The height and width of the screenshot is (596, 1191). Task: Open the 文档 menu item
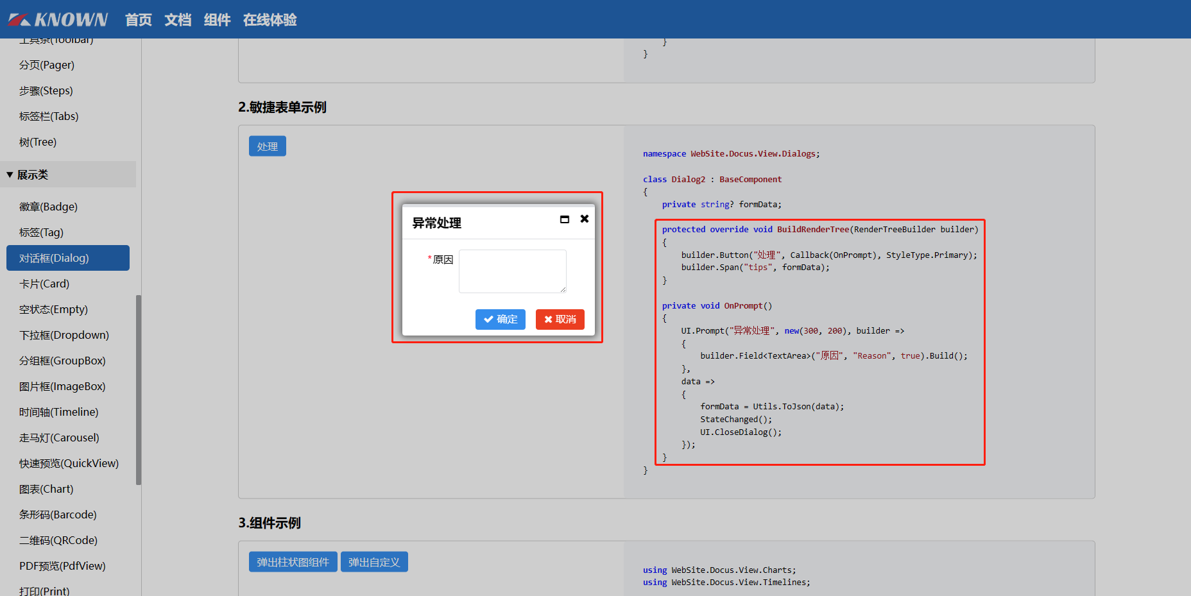click(x=178, y=20)
